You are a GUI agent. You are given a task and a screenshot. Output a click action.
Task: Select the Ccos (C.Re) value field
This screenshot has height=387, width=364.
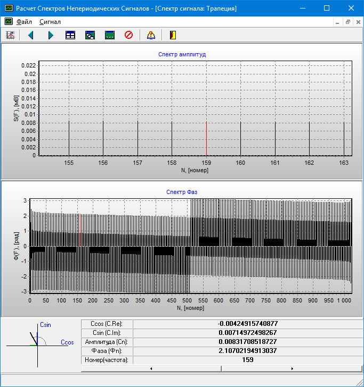coord(247,324)
